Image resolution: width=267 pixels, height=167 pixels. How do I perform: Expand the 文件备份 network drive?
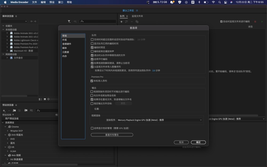[7, 58]
